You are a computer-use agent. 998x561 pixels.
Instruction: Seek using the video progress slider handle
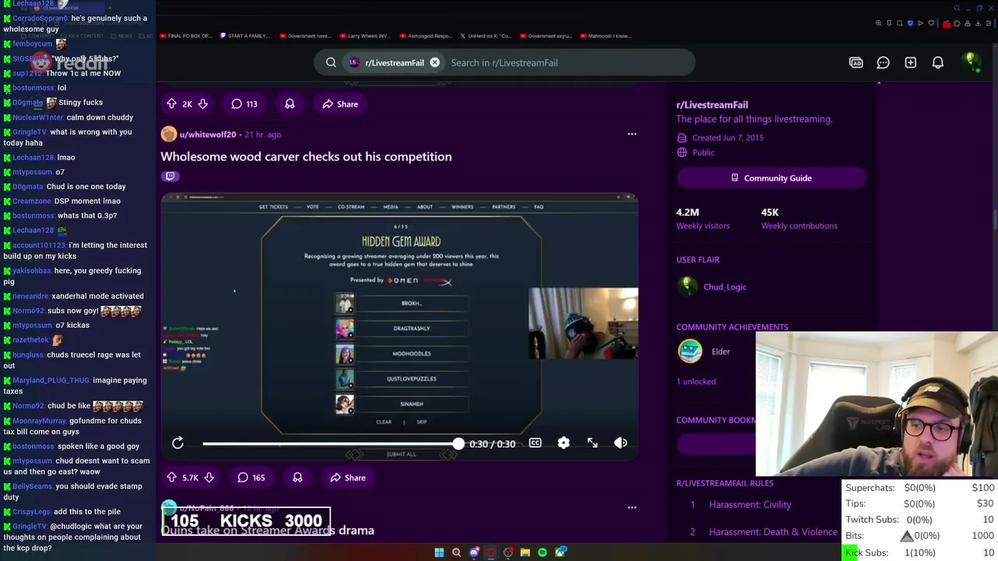458,443
